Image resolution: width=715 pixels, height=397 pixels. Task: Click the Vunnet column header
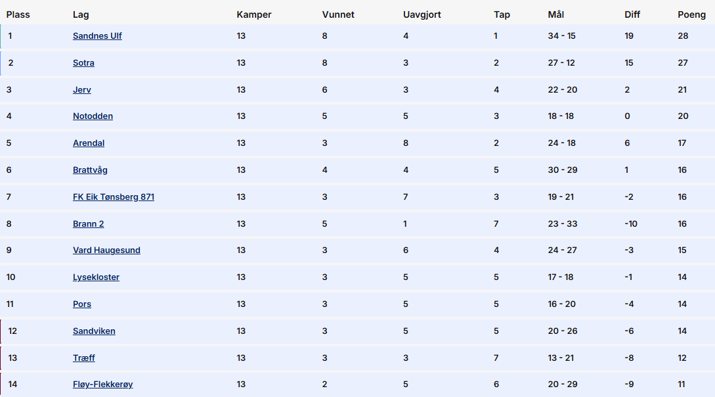click(x=338, y=14)
